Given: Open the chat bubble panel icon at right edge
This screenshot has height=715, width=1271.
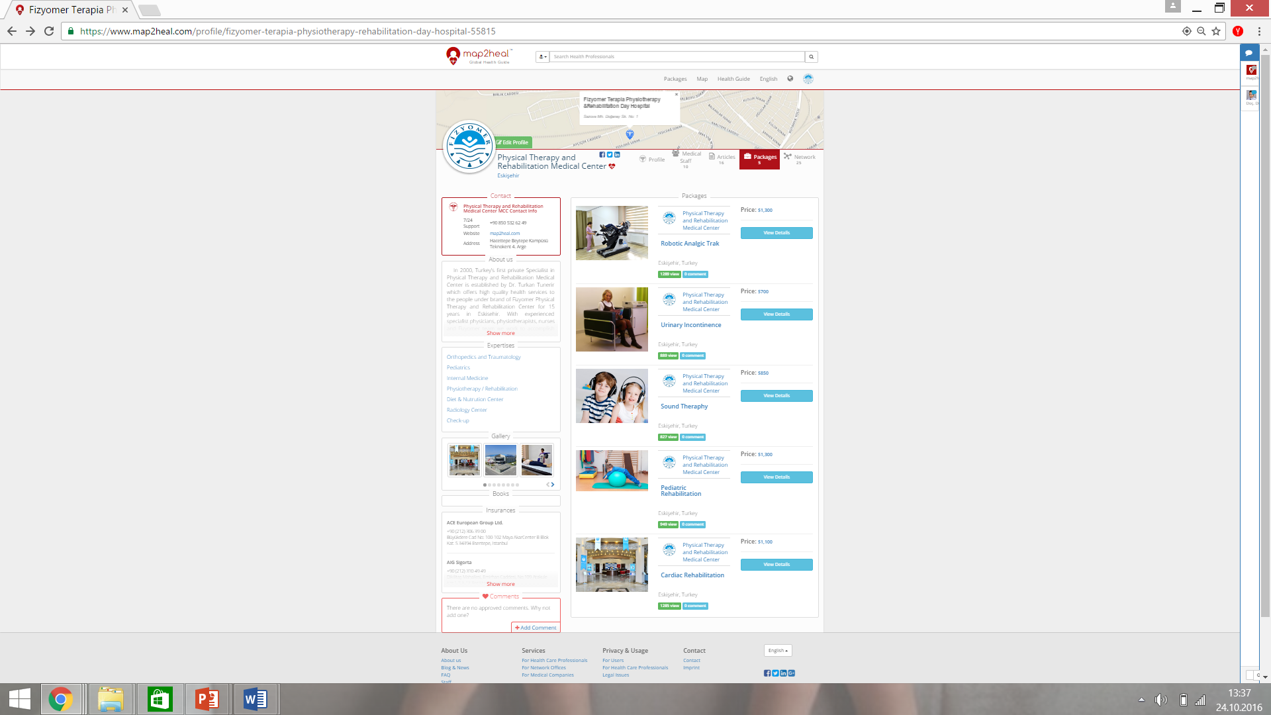Looking at the screenshot, I should [1249, 53].
